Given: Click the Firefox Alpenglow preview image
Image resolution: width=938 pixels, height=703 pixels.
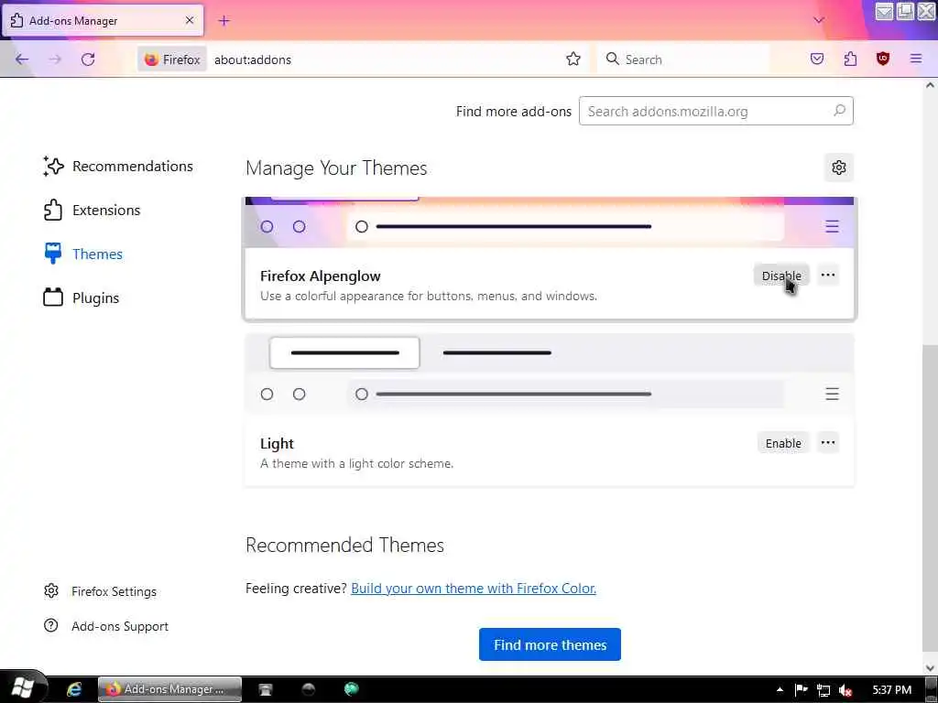Looking at the screenshot, I should pyautogui.click(x=550, y=222).
